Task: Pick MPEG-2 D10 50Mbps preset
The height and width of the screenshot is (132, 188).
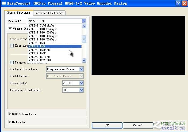Action: click(55, 39)
